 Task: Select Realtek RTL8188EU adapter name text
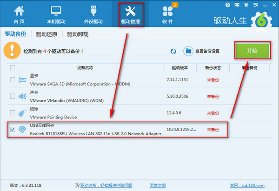coord(95,133)
